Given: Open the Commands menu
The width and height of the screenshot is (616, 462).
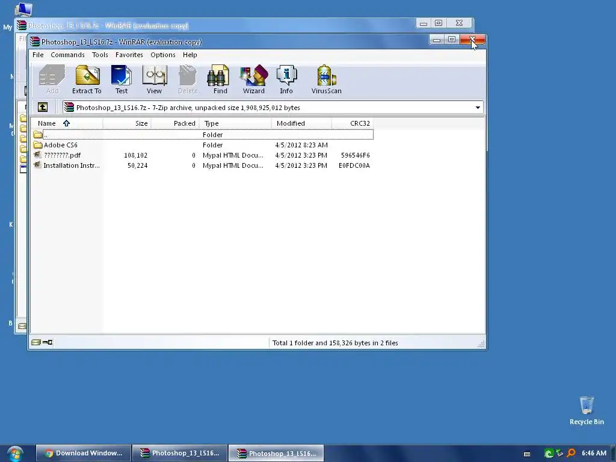Looking at the screenshot, I should click(x=67, y=55).
